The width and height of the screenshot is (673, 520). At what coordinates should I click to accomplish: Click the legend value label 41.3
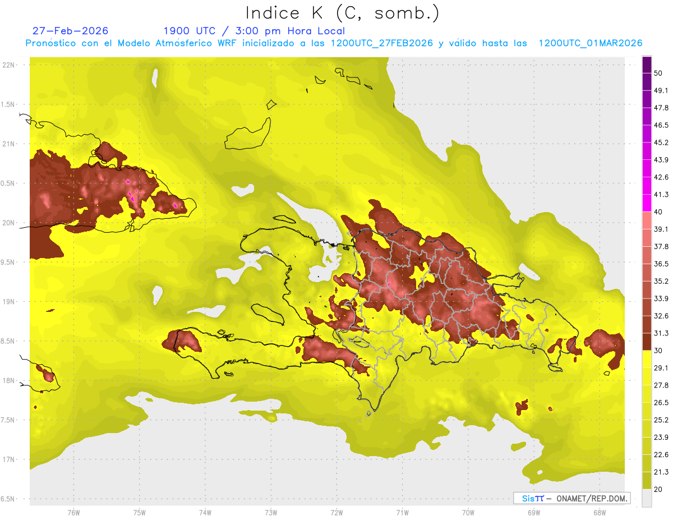pyautogui.click(x=661, y=195)
